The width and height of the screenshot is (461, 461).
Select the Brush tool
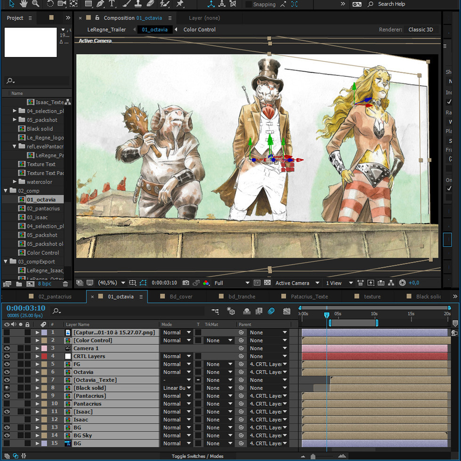pos(126,4)
